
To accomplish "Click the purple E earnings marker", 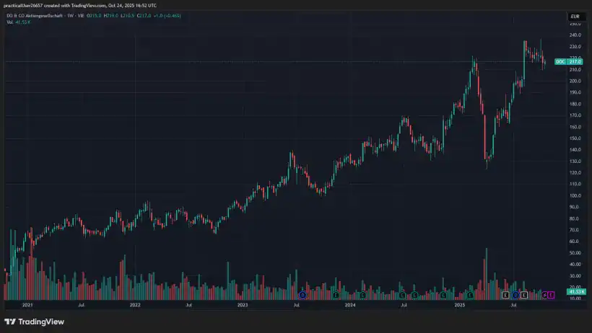I will (552, 295).
